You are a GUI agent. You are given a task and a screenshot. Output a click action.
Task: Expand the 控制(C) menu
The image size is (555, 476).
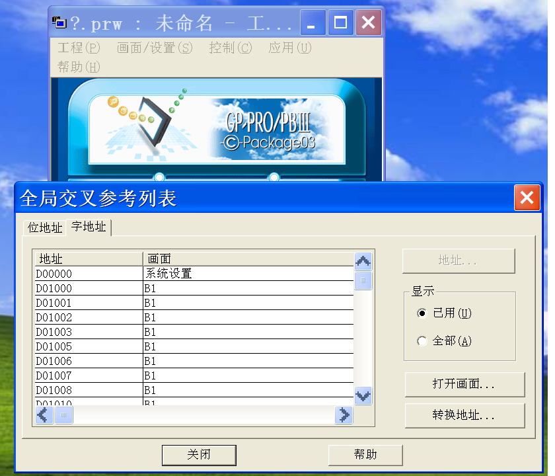[x=231, y=48]
